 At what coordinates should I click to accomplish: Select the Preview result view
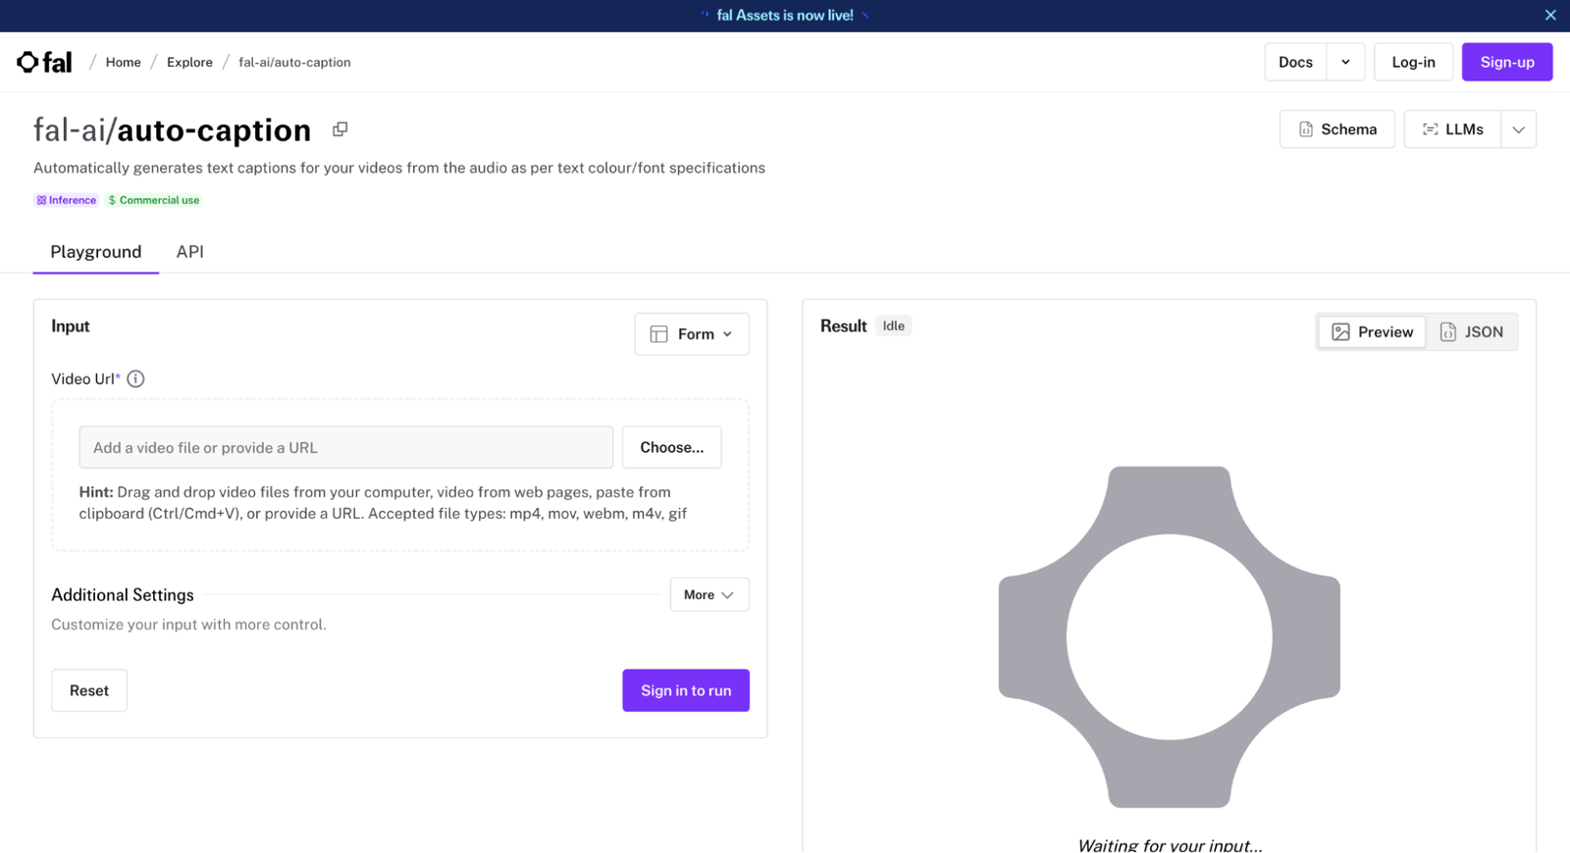coord(1372,332)
